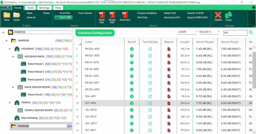Click the red Delete X icon
The width and height of the screenshot is (256, 134).
point(218,15)
